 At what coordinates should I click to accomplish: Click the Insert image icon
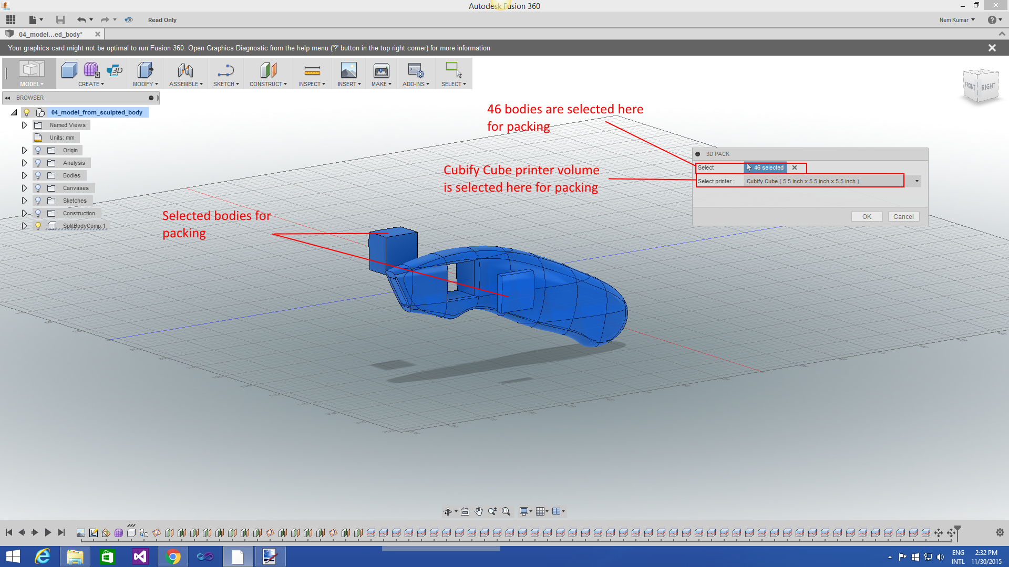tap(348, 70)
